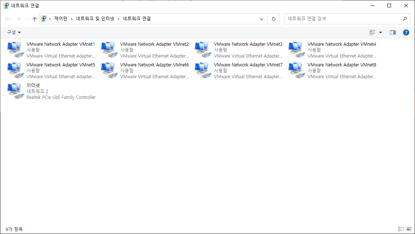The height and width of the screenshot is (234, 415).
Task: Expand chevron before 제어판 breadcrumb
Action: (50, 19)
